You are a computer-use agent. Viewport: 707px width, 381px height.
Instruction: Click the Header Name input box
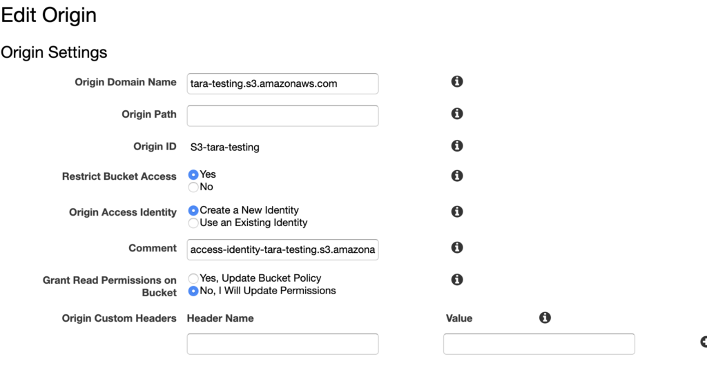click(x=282, y=344)
